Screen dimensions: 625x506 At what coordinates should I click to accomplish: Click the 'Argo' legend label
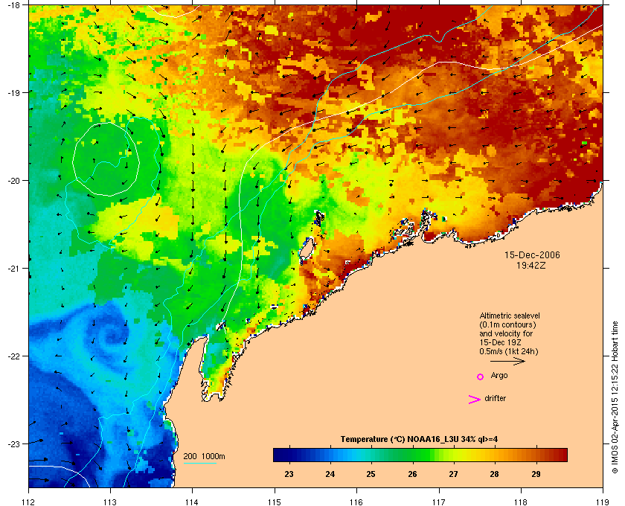499,376
